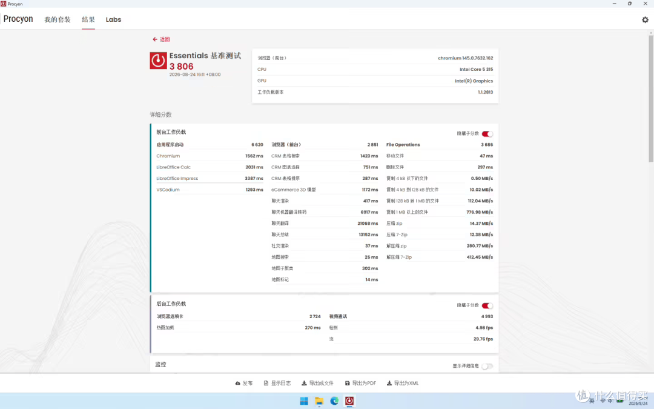654x409 pixels.
Task: Click the back arrow 返回 link
Action: click(161, 39)
